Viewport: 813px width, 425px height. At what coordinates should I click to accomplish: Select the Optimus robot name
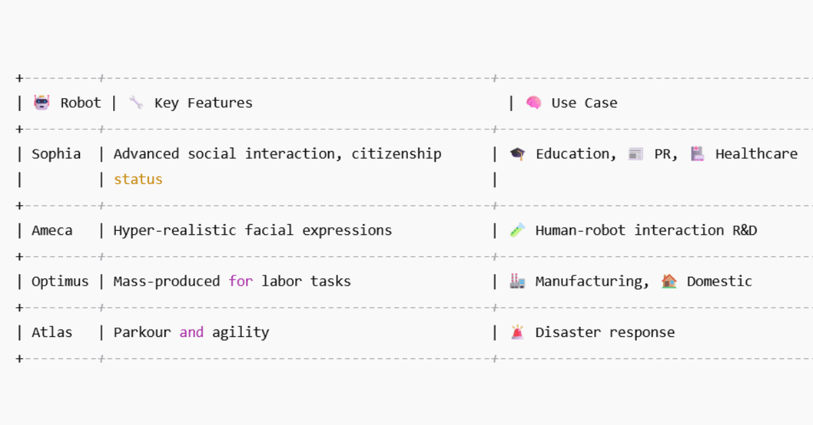60,282
